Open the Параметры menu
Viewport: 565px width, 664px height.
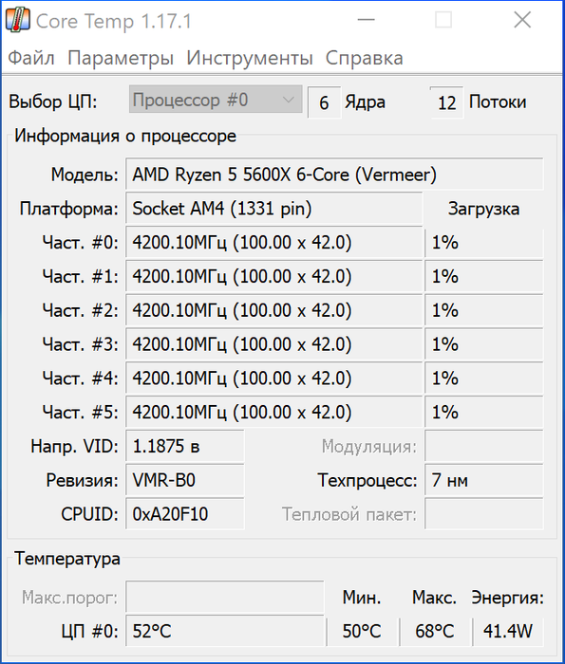[121, 58]
